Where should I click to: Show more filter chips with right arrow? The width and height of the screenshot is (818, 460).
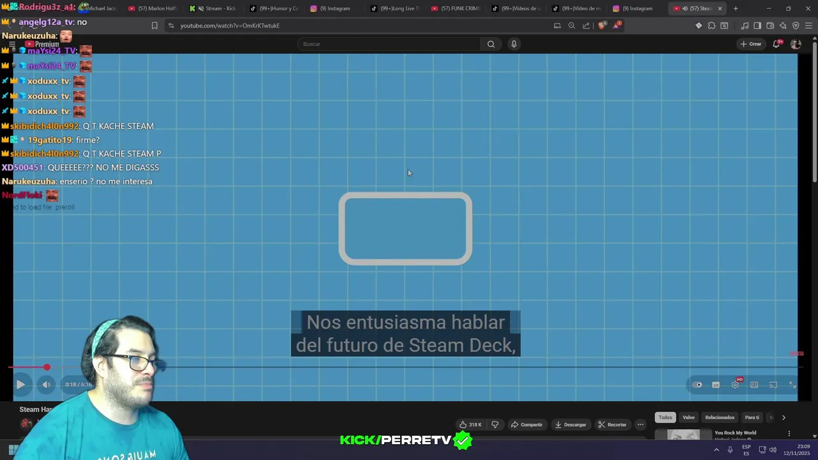pos(783,417)
